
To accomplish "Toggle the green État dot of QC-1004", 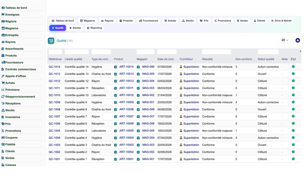I will [x=293, y=138].
